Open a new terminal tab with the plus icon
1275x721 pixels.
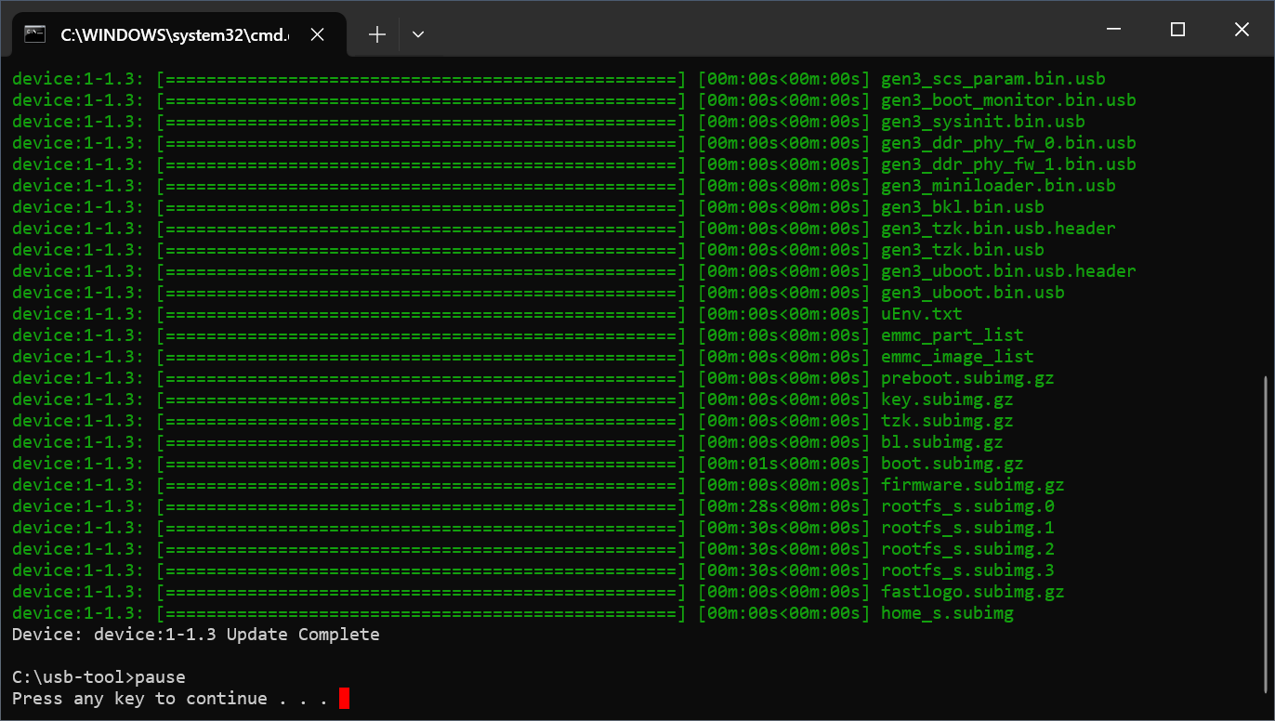[376, 33]
